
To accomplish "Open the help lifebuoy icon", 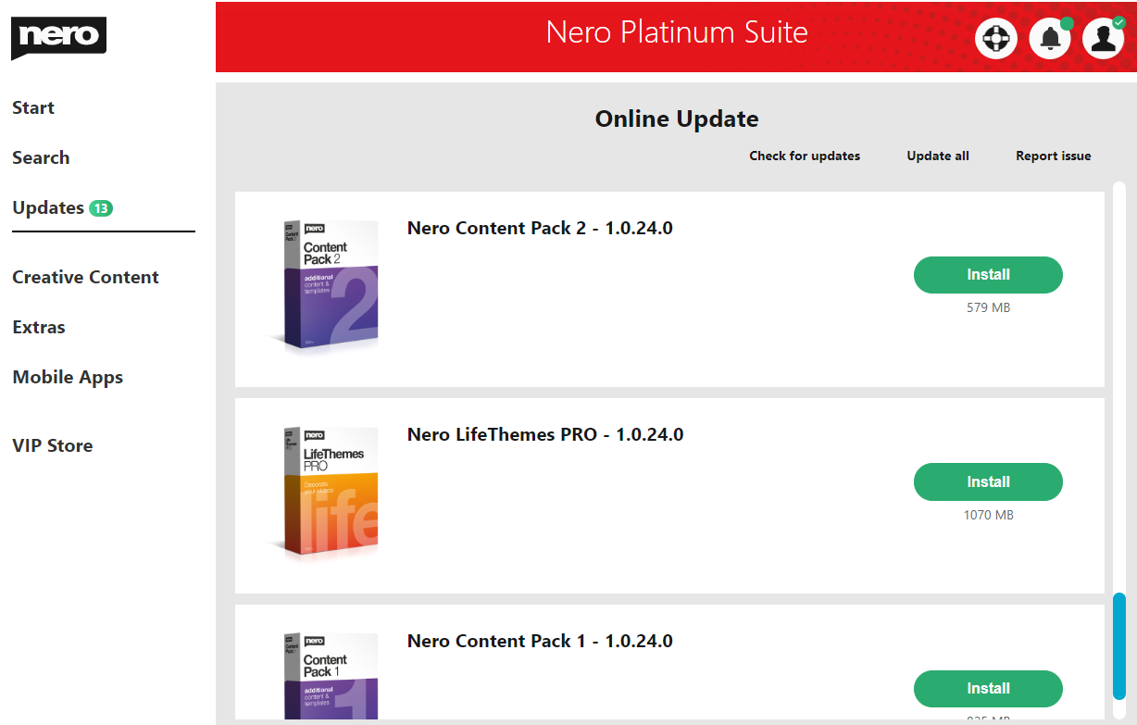I will 996,39.
